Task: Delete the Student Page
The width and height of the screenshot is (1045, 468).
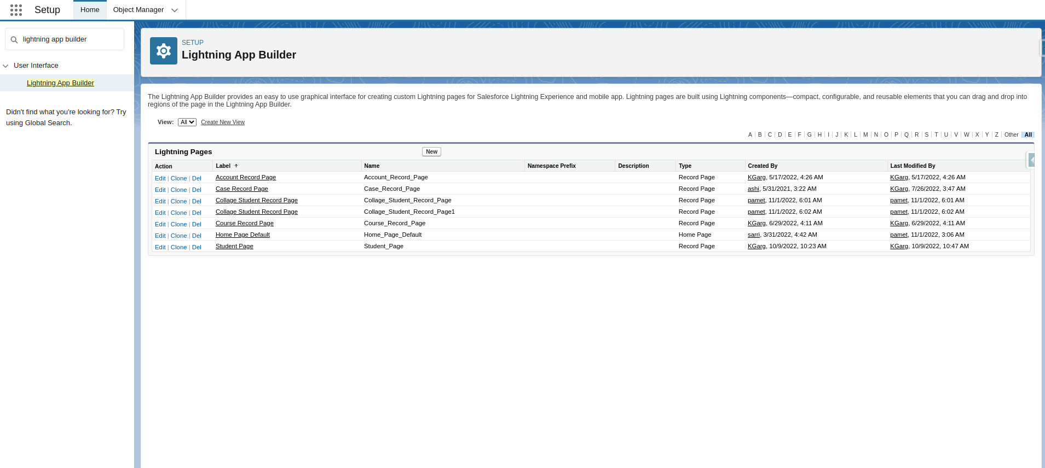Action: coord(197,247)
